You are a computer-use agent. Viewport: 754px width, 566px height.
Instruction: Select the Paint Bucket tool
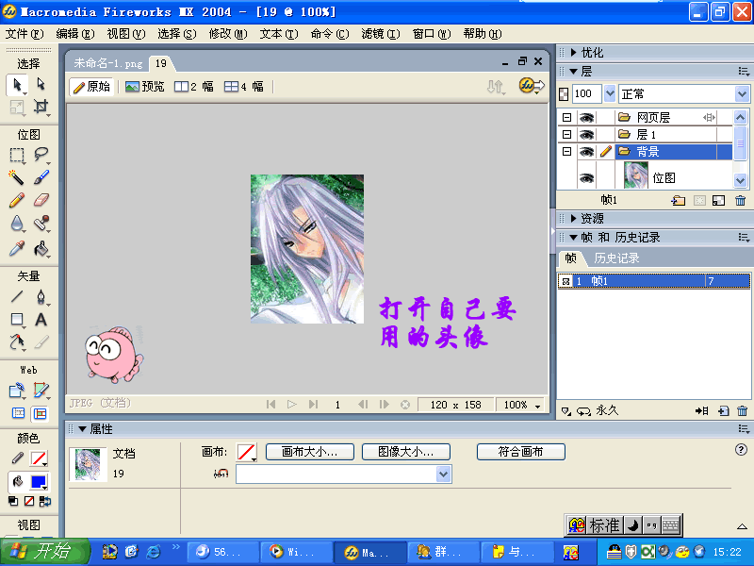pyautogui.click(x=41, y=248)
